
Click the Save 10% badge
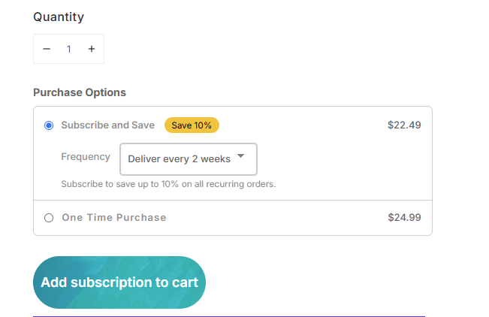192,125
